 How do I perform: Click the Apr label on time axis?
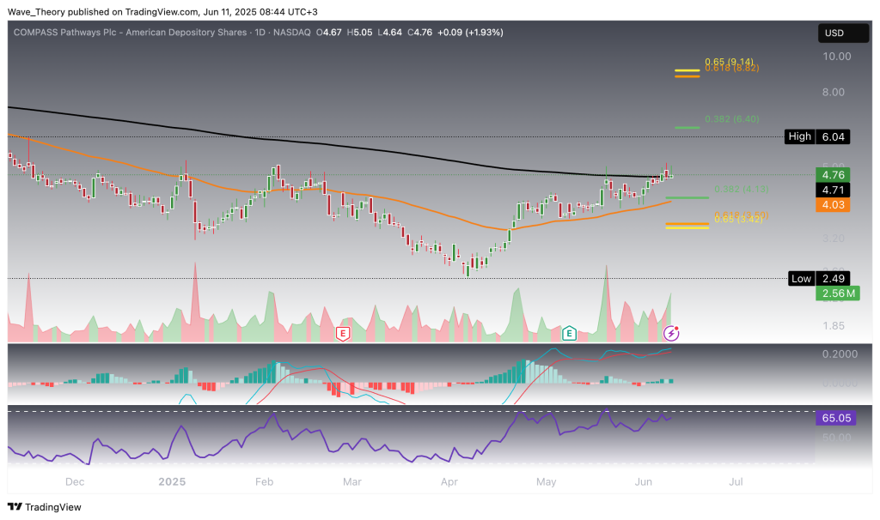click(449, 482)
